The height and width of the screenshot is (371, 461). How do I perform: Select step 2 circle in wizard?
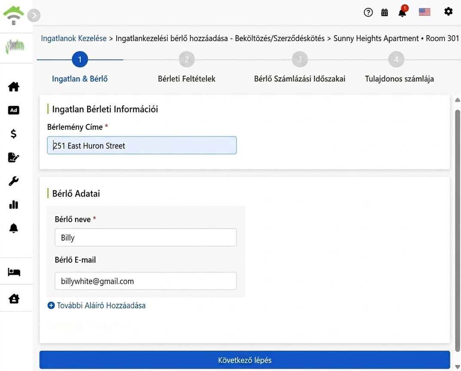coord(187,60)
